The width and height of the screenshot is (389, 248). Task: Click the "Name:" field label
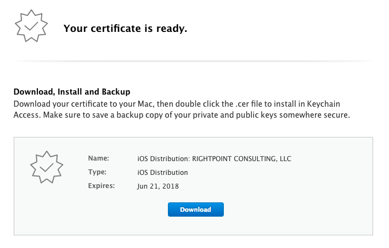[x=99, y=158]
